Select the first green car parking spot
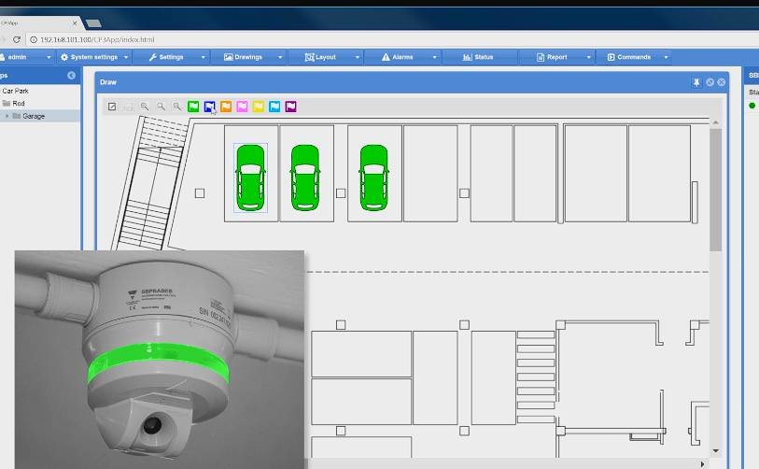 (250, 178)
